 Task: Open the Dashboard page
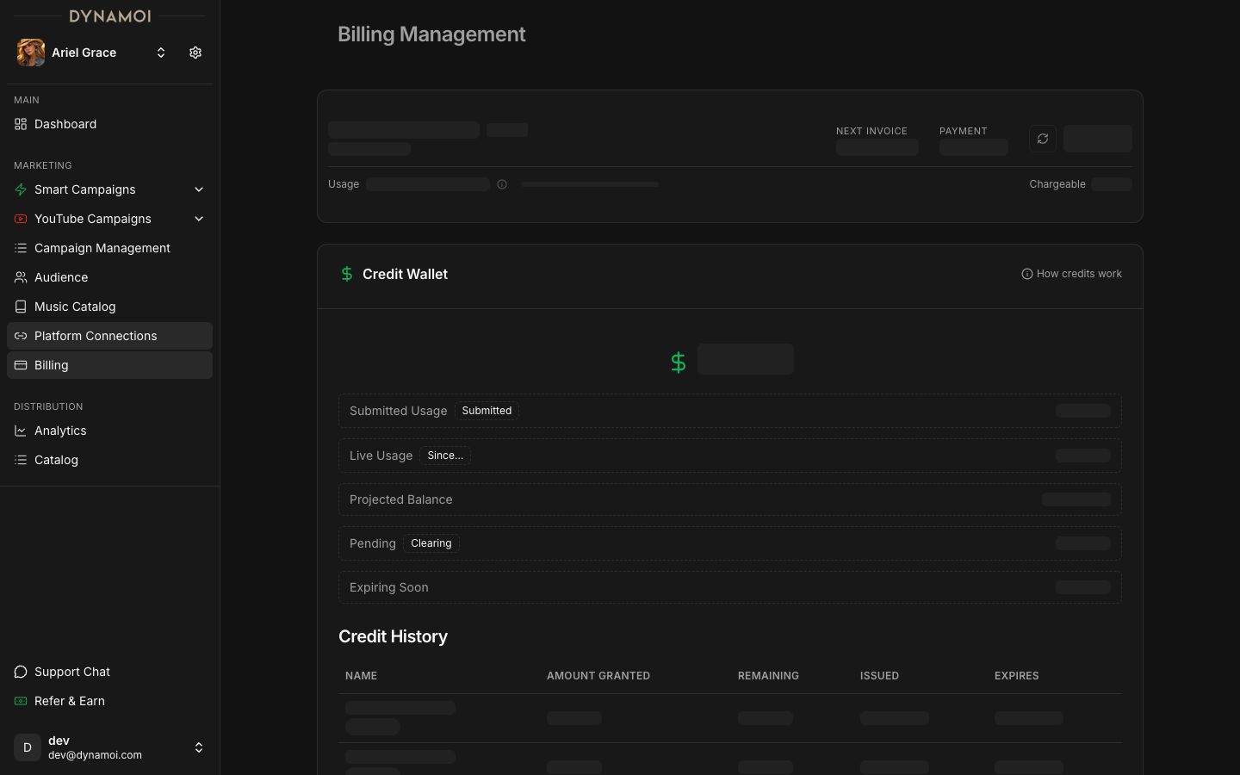[65, 124]
